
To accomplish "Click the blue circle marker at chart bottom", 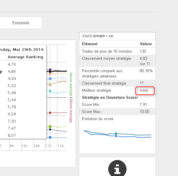I will click(50, 138).
